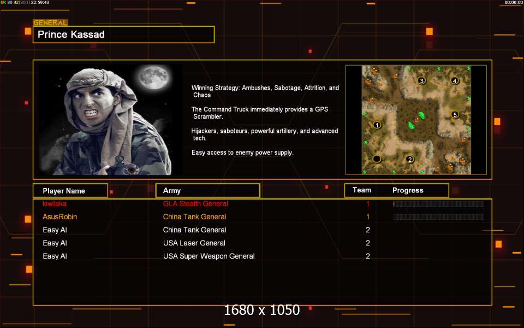Viewport: 524px width, 328px height.
Task: Click the USA Super Weapon General entry
Action: coord(209,256)
